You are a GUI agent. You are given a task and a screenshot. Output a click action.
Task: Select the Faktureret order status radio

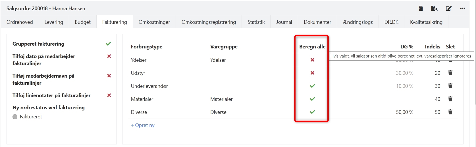(x=15, y=117)
